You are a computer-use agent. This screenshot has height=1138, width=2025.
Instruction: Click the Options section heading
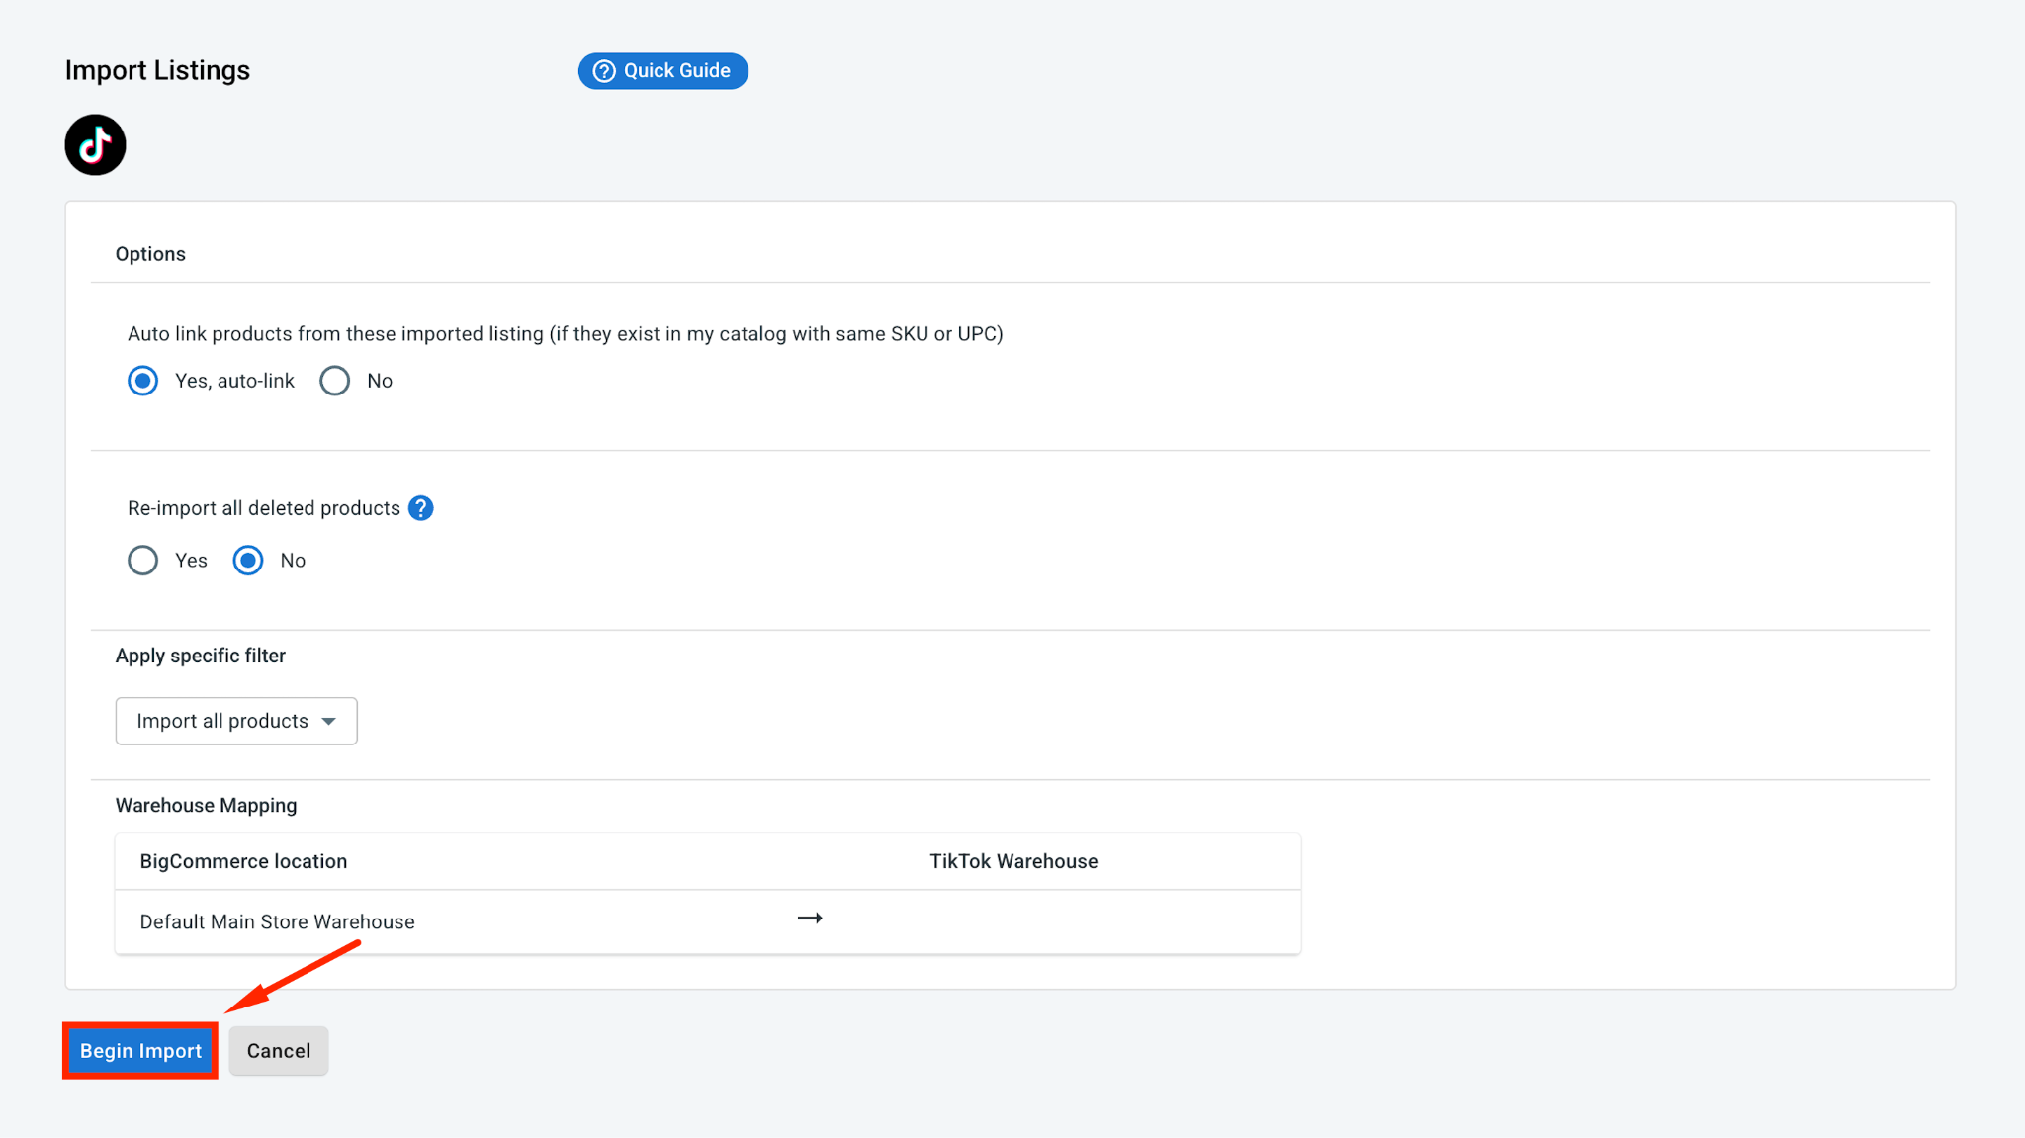click(x=150, y=254)
